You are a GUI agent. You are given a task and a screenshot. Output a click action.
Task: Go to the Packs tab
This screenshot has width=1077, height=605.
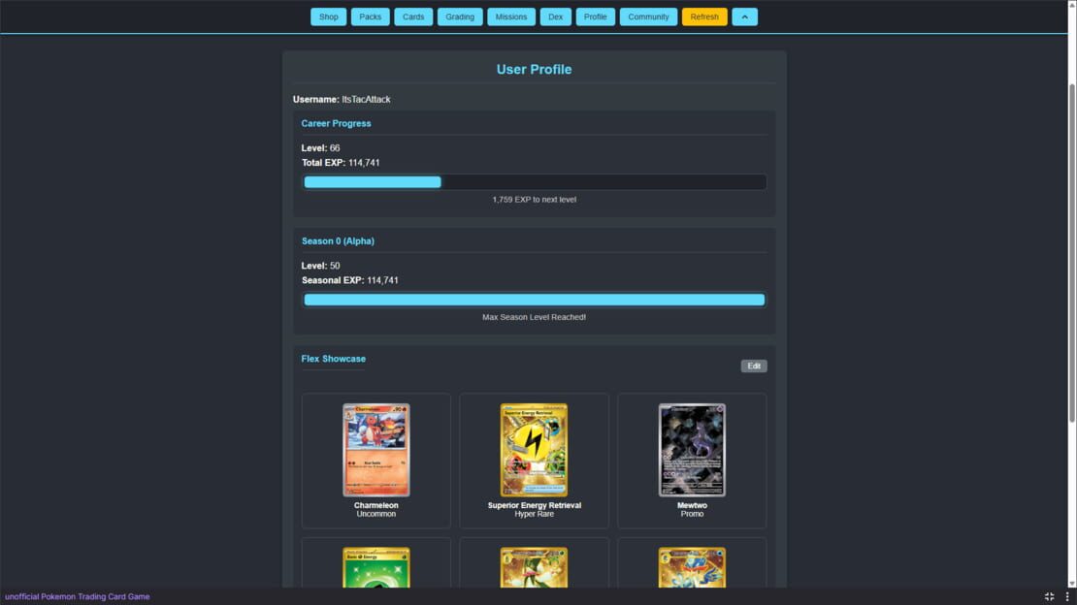(x=371, y=16)
